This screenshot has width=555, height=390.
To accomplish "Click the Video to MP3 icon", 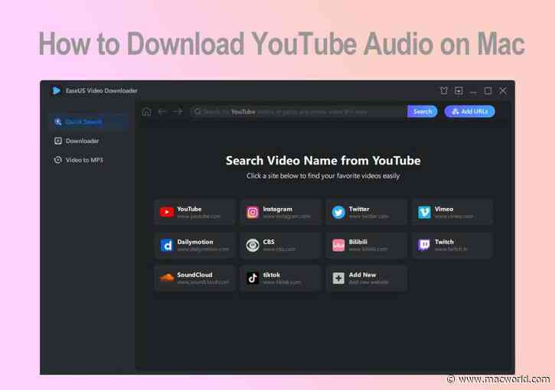I will 57,160.
